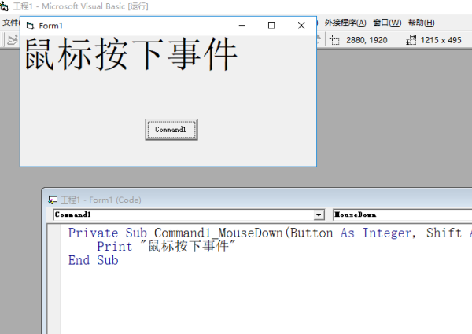Click the 工程1 - Form1 (Code) title
Image resolution: width=472 pixels, height=334 pixels.
[x=101, y=200]
